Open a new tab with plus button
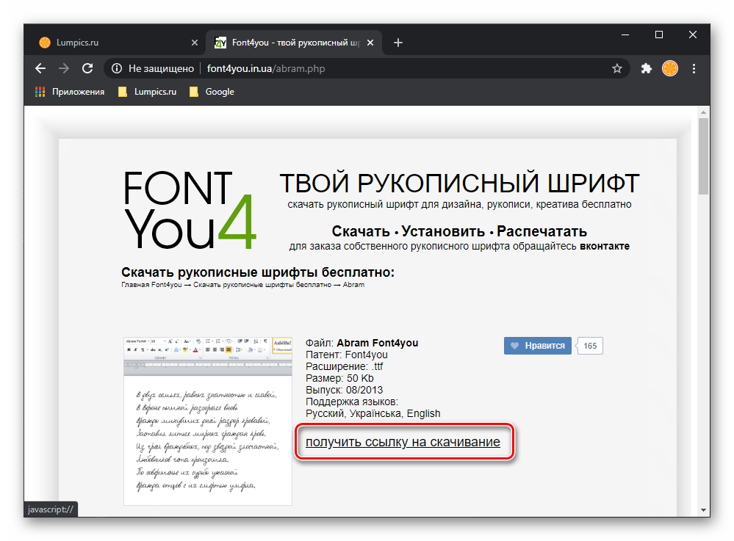The height and width of the screenshot is (541, 734). coord(398,43)
